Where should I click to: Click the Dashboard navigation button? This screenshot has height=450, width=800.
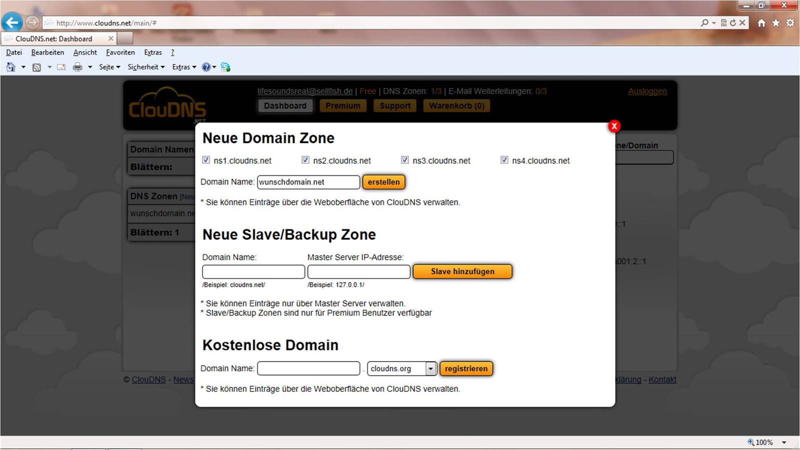click(285, 105)
